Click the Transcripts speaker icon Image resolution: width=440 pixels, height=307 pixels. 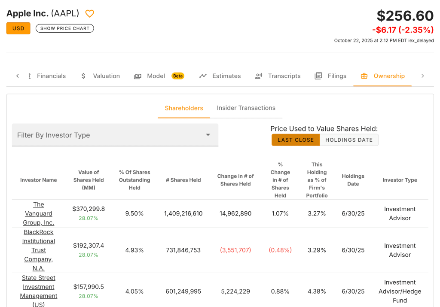(258, 76)
